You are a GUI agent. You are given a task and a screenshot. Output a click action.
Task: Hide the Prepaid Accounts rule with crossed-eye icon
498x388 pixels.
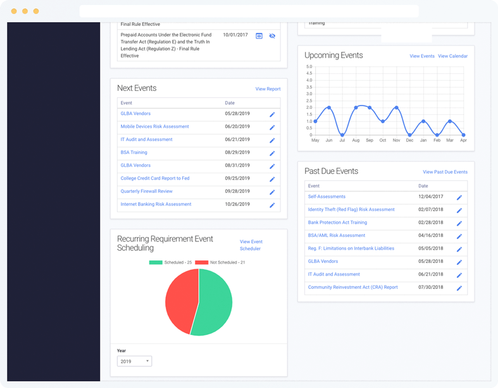click(x=272, y=36)
